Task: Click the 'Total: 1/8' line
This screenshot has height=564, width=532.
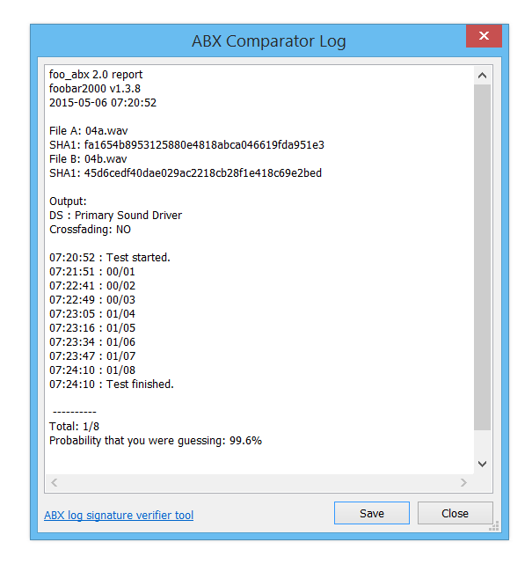Action: tap(74, 426)
